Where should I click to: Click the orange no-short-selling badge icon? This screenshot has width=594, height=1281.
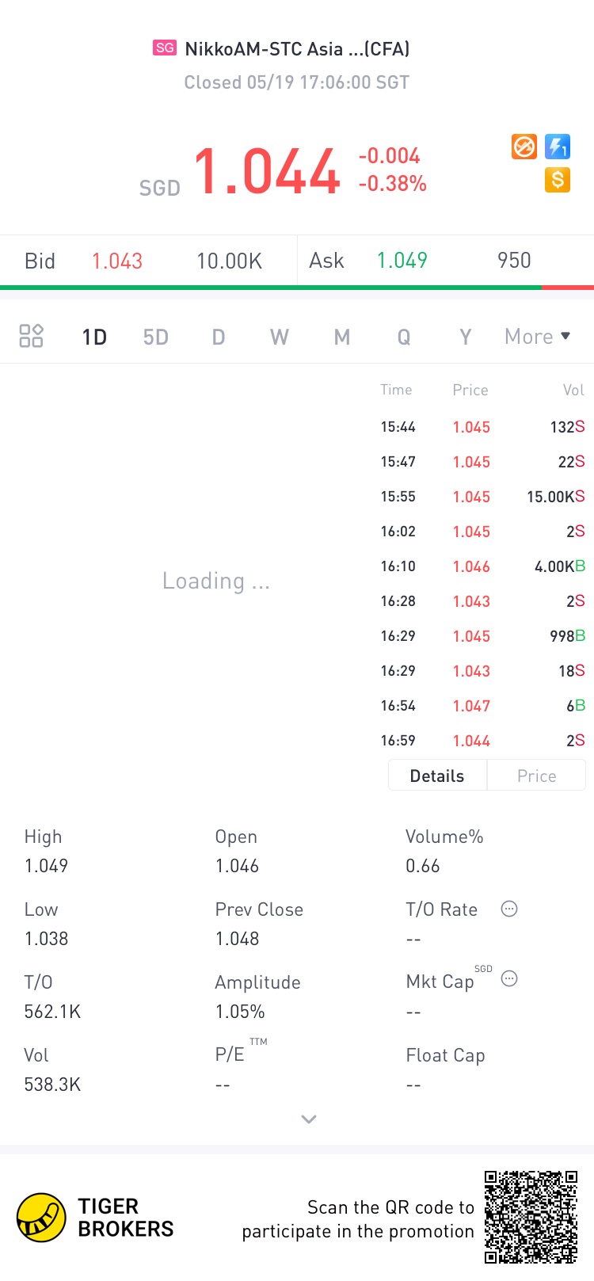point(524,147)
